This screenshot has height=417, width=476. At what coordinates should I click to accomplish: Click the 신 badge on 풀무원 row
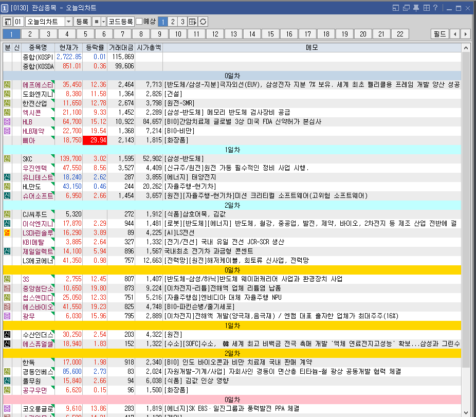(7, 380)
